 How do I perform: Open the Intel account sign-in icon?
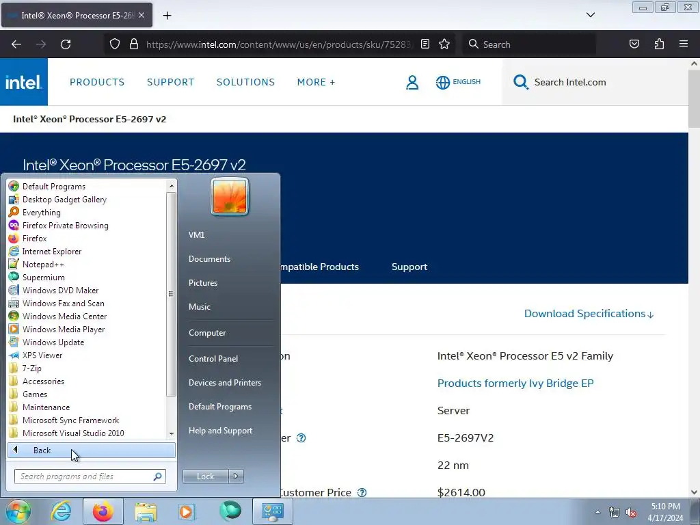point(412,82)
